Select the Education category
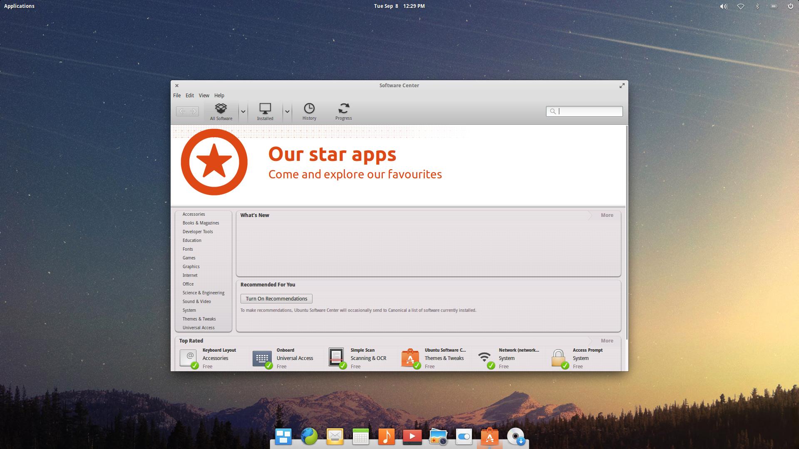Image resolution: width=799 pixels, height=449 pixels. pyautogui.click(x=192, y=240)
